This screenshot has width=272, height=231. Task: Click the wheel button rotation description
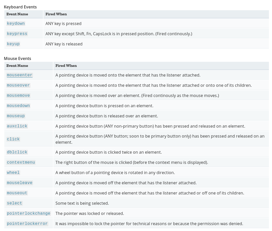pos(115,173)
